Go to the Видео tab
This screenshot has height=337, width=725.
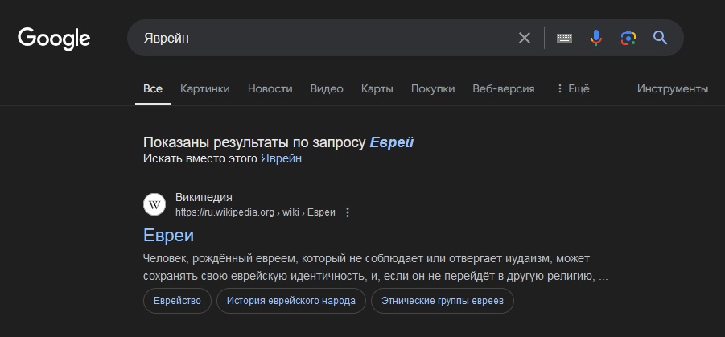pos(327,88)
